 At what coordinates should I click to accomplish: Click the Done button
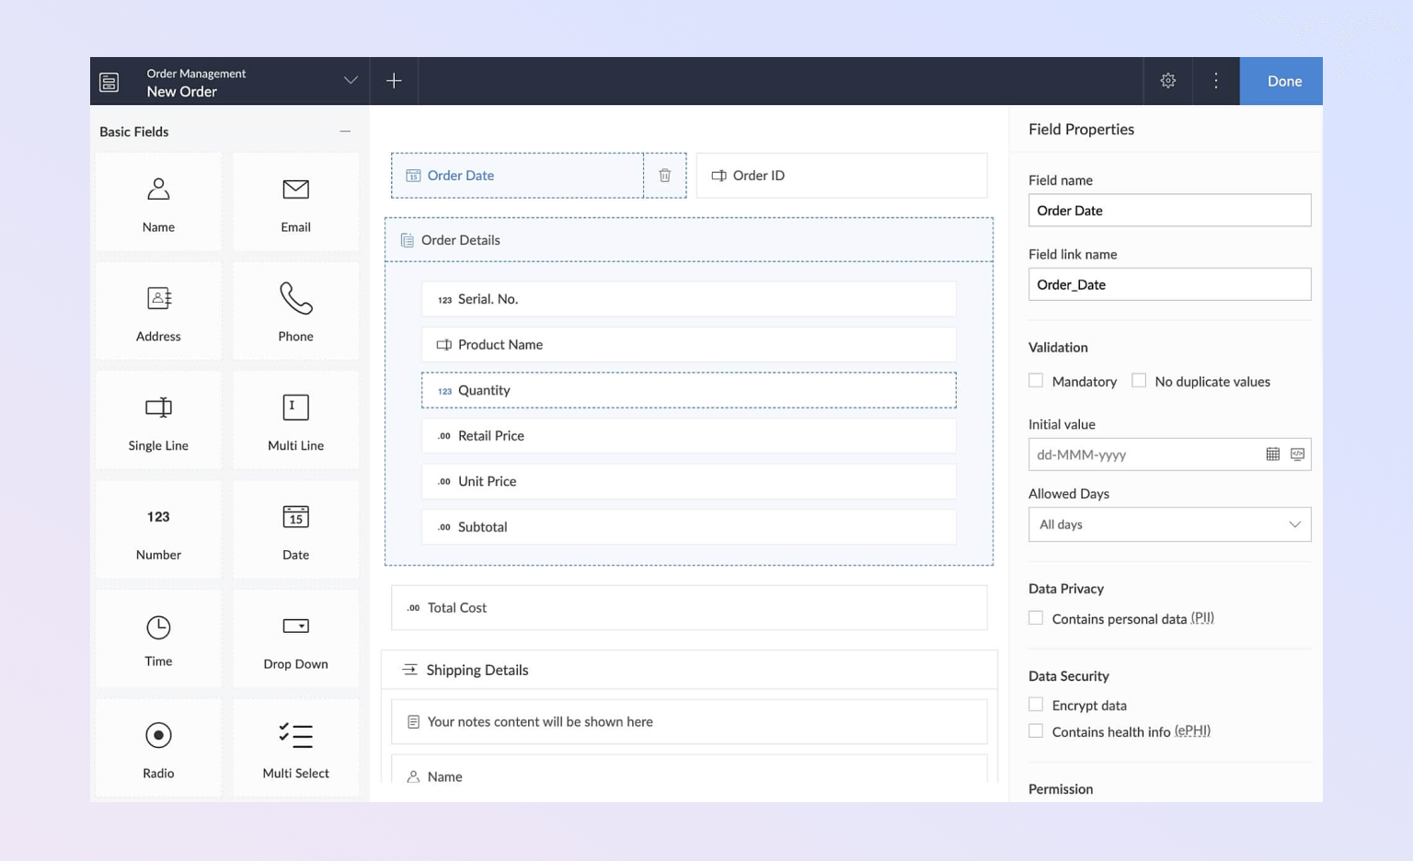[1283, 81]
